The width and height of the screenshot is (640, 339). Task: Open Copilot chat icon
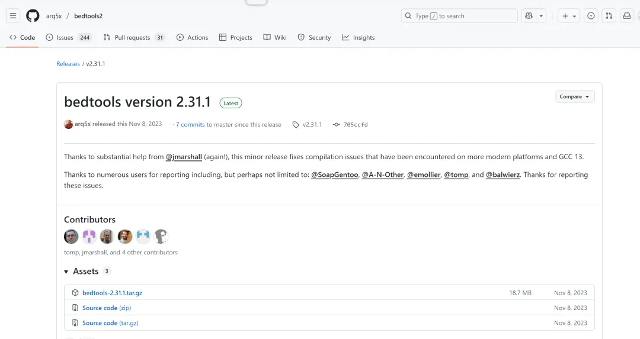click(x=529, y=16)
